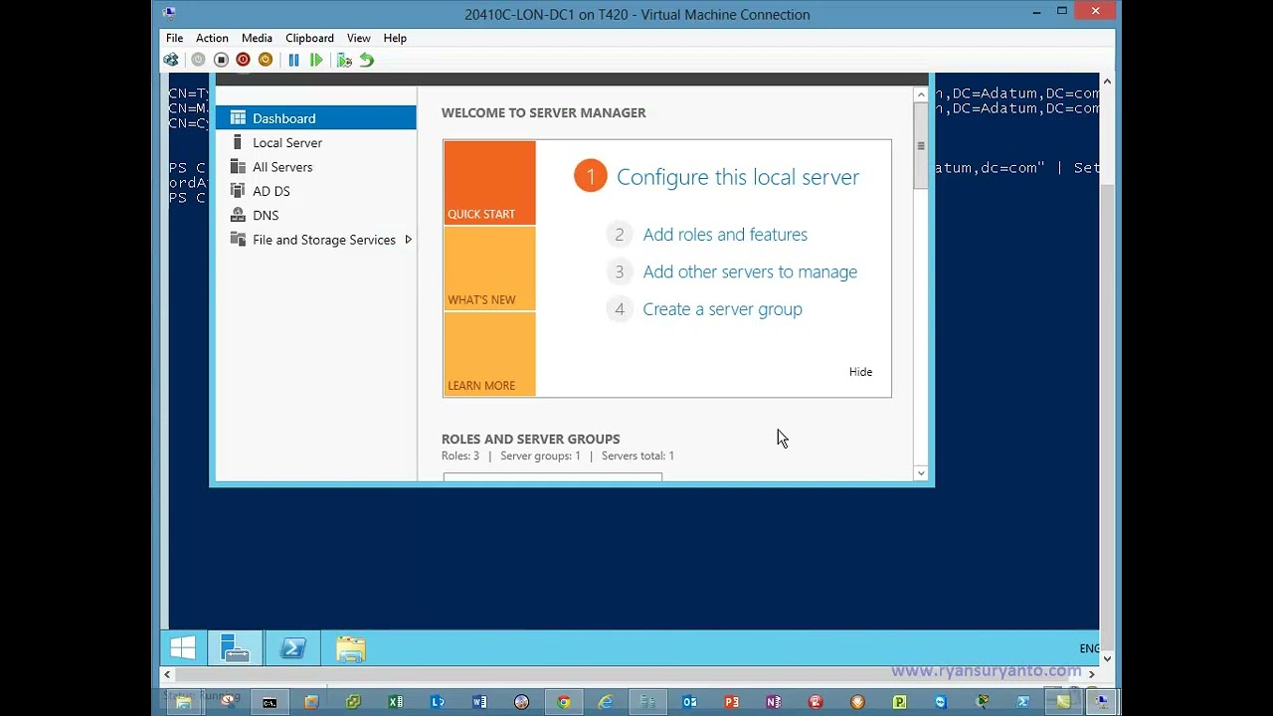Open Outlook from host taskbar
Image resolution: width=1273 pixels, height=716 pixels.
689,702
